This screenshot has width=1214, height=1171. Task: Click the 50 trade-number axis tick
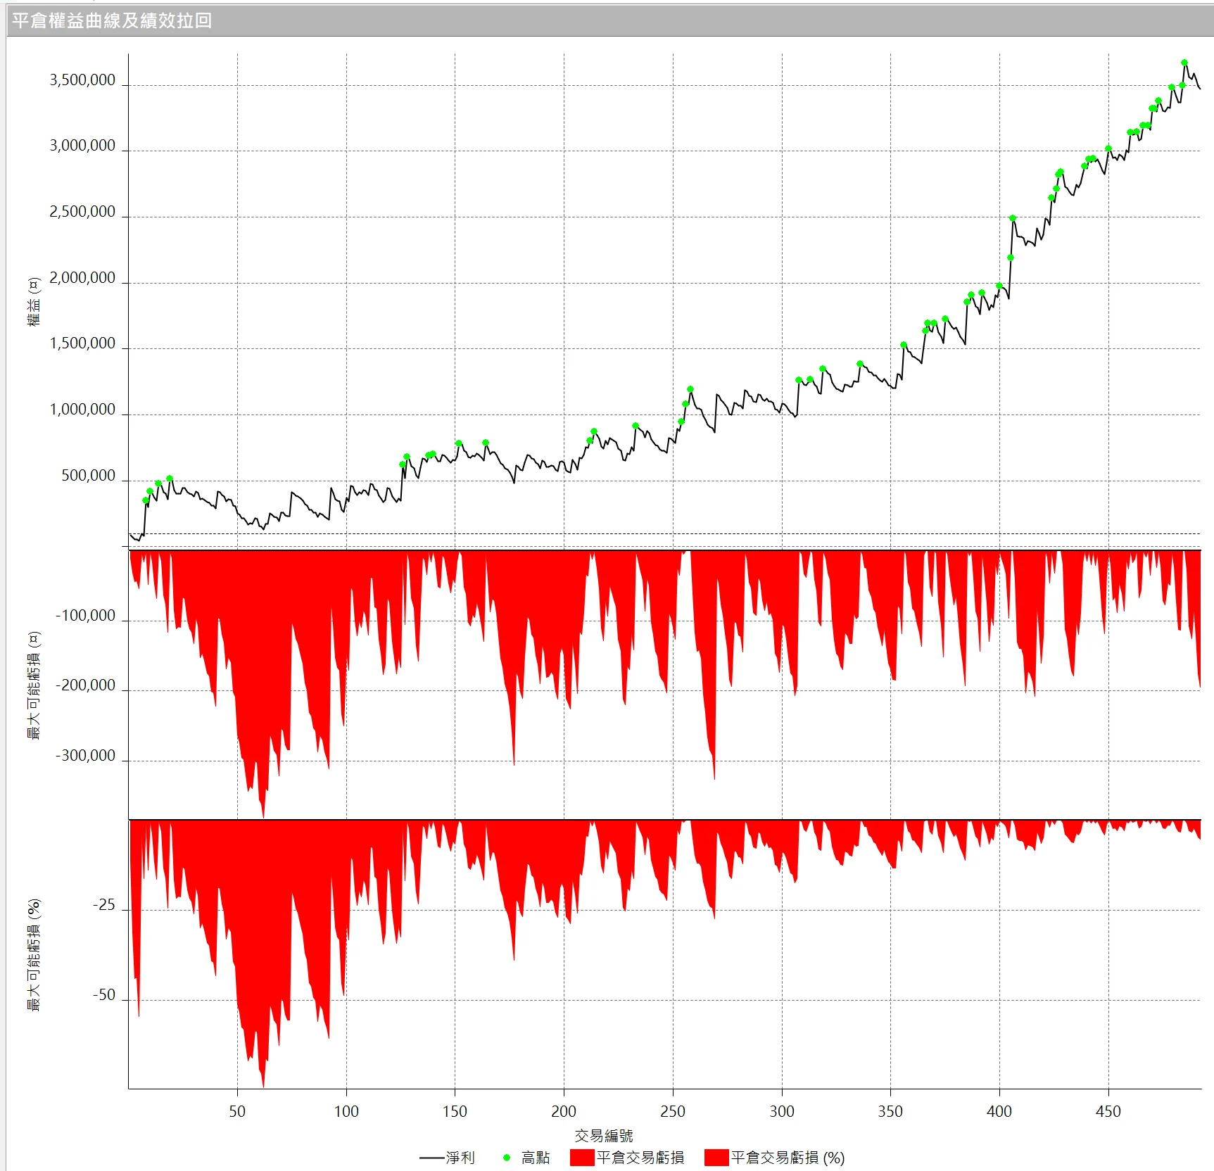tap(237, 1111)
